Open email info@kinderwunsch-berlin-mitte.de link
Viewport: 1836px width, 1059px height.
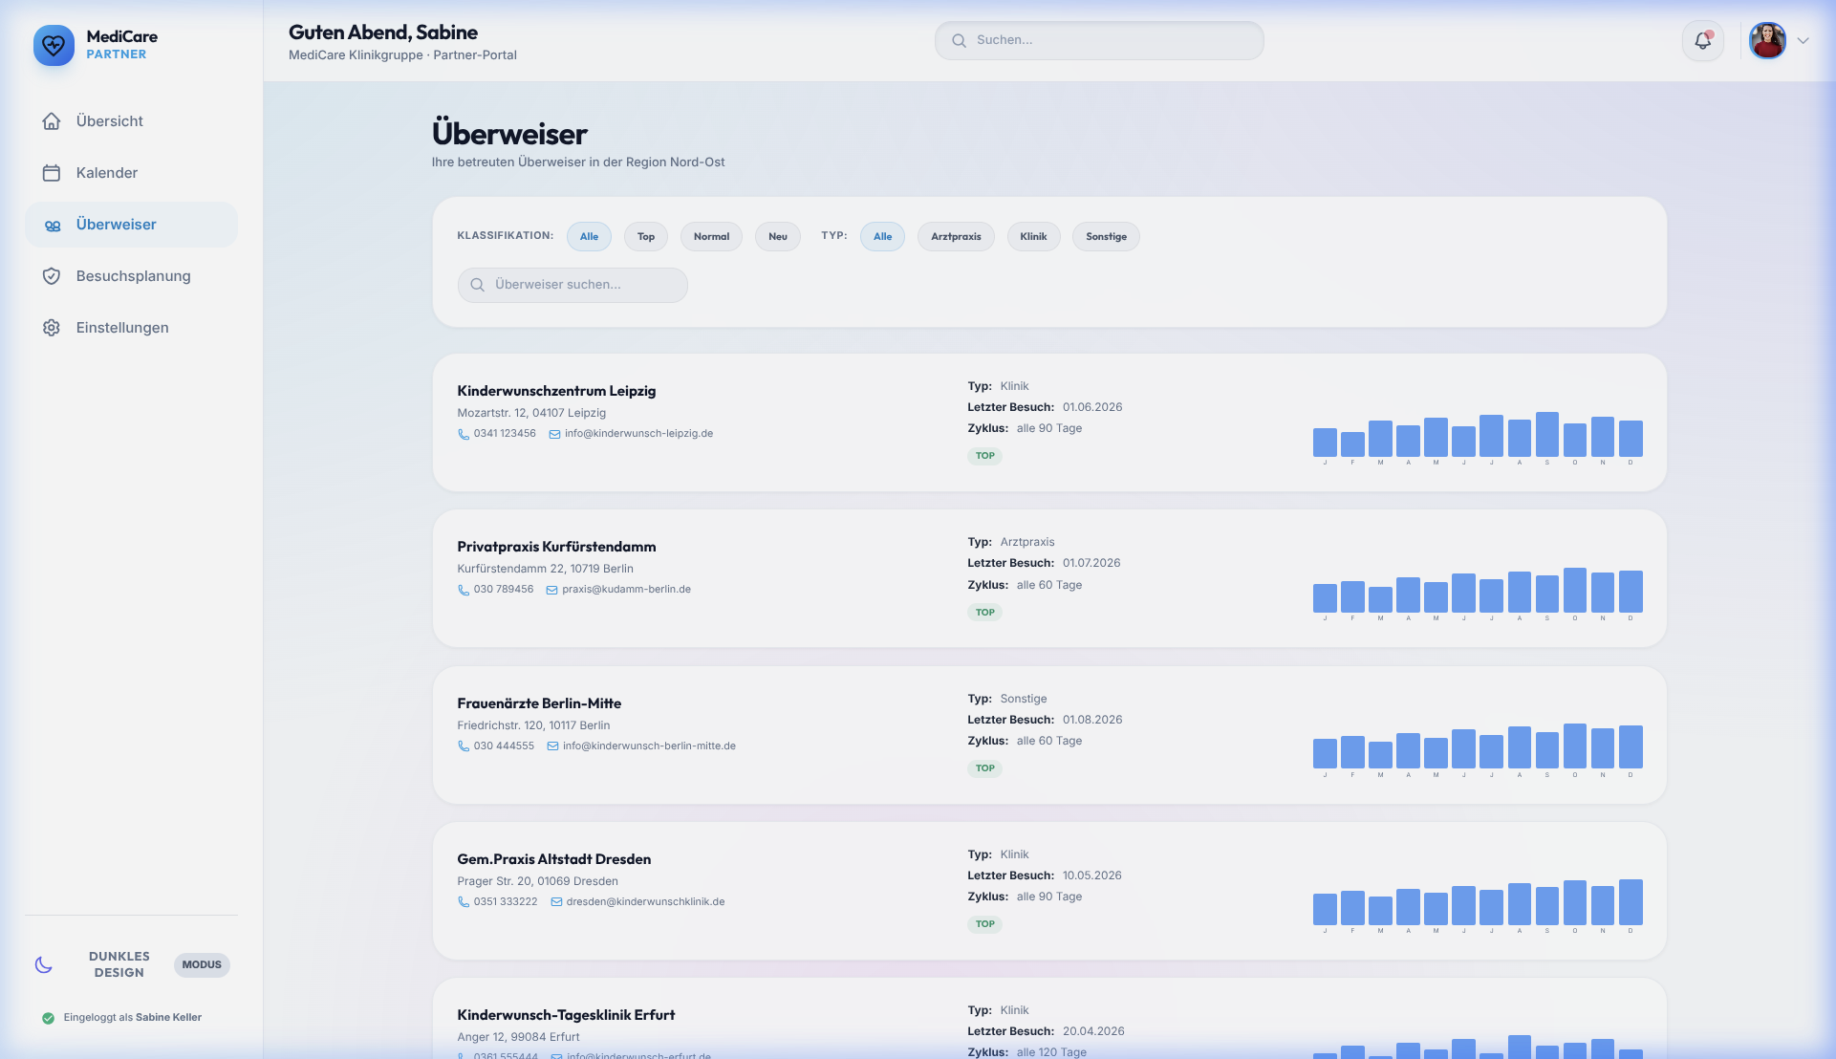(649, 746)
